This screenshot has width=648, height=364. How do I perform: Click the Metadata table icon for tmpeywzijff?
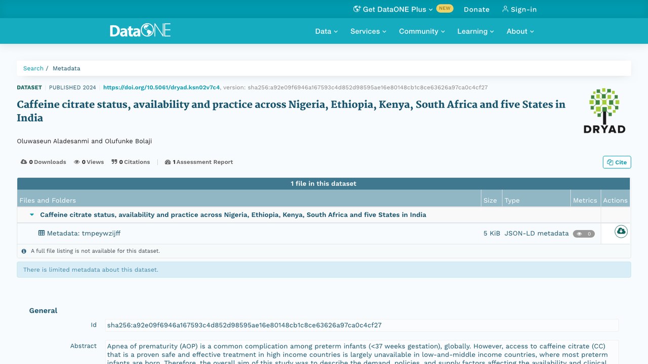[42, 233]
